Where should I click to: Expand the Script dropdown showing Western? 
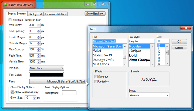(149, 95)
